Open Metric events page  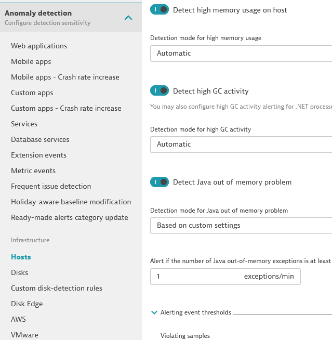[x=33, y=171]
